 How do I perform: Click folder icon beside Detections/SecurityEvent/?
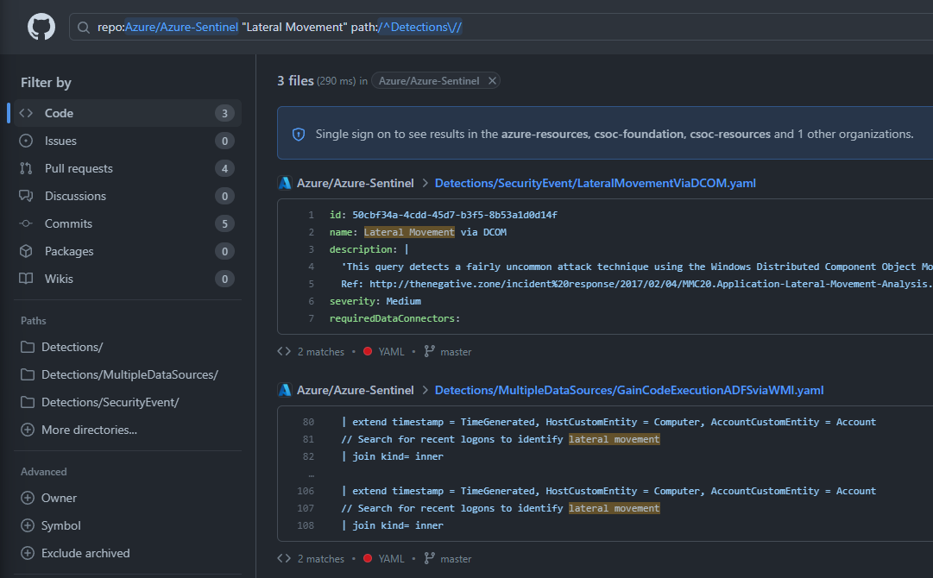(x=28, y=402)
